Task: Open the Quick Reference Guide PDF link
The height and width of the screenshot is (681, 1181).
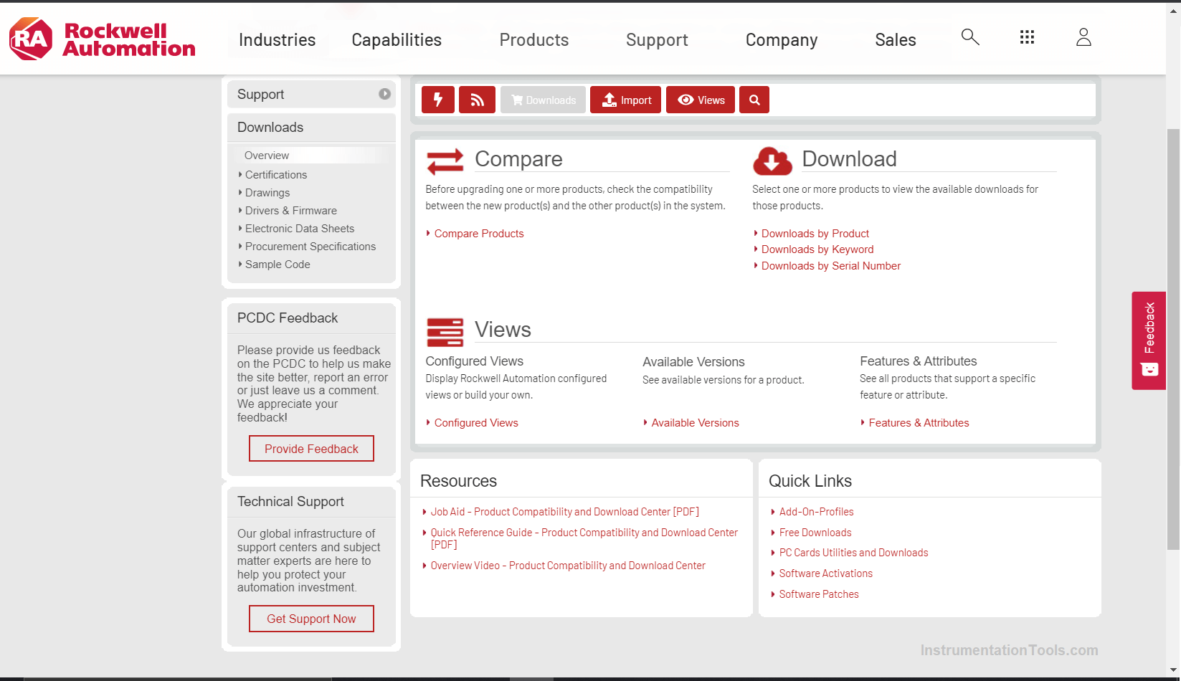Action: click(x=584, y=538)
